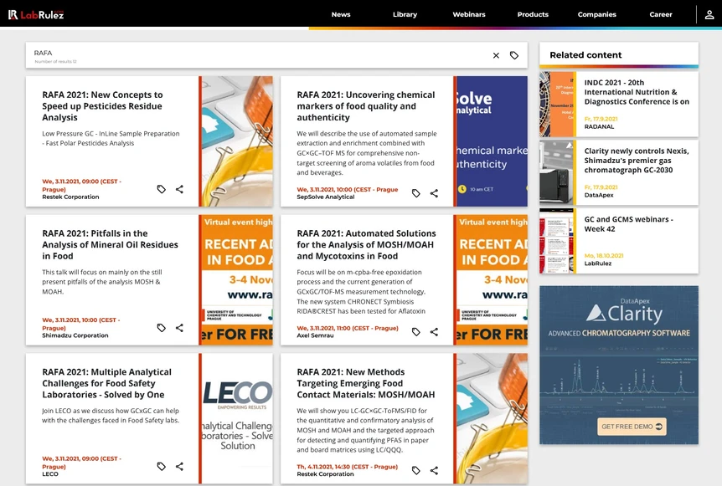
Task: Click GC-2030 instrument thumbnail
Action: [556, 173]
